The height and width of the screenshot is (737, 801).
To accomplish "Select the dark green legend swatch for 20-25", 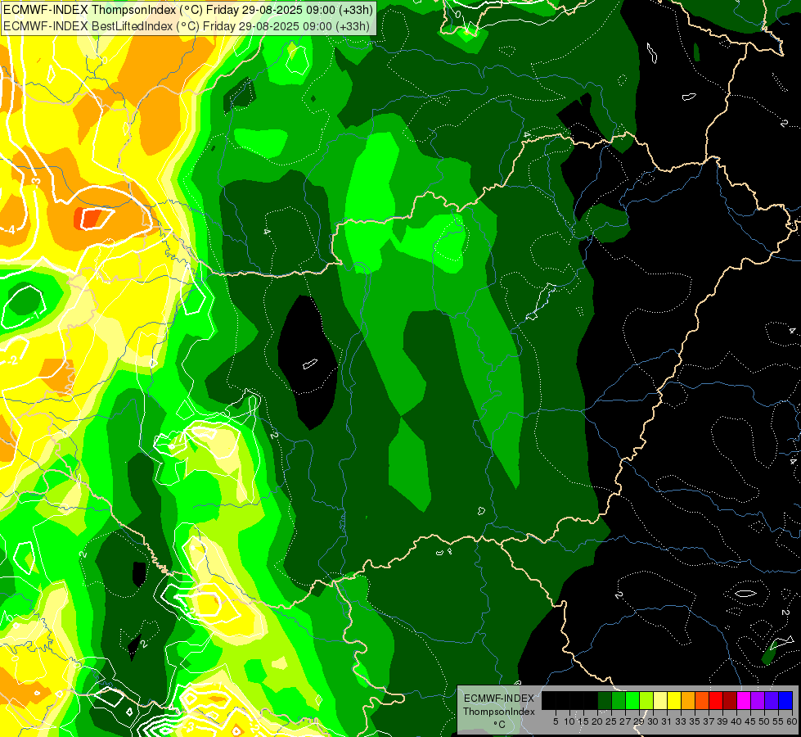I will coord(605,700).
